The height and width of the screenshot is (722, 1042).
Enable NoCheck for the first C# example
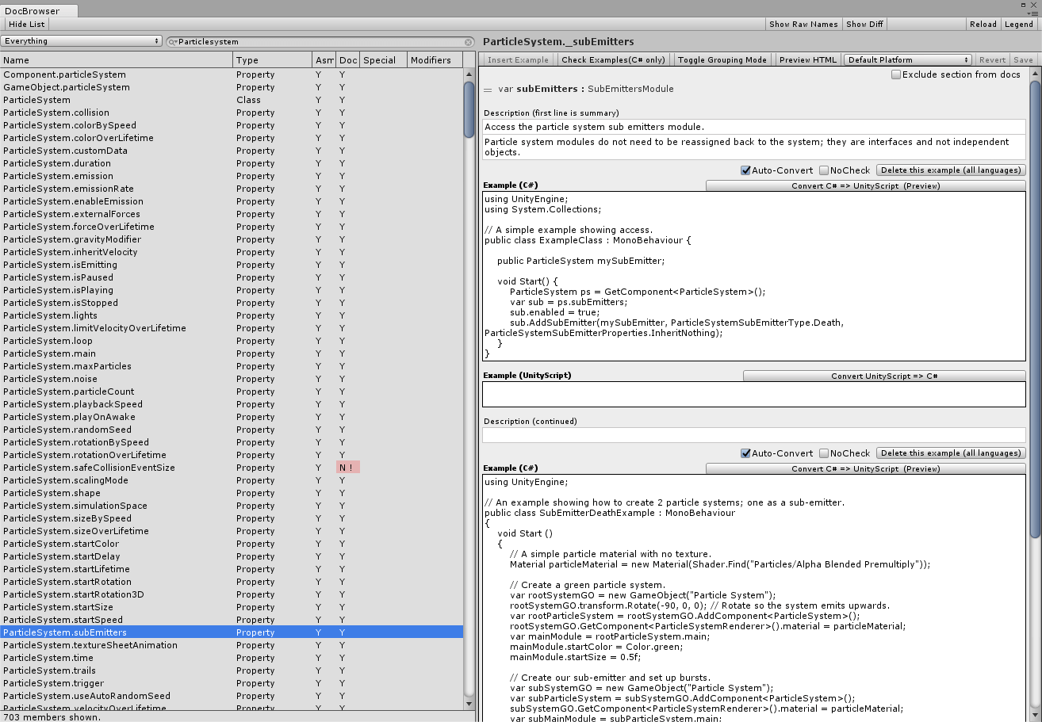[824, 170]
